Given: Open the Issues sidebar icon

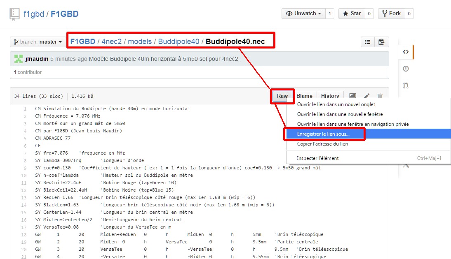Looking at the screenshot, I should 406,69.
